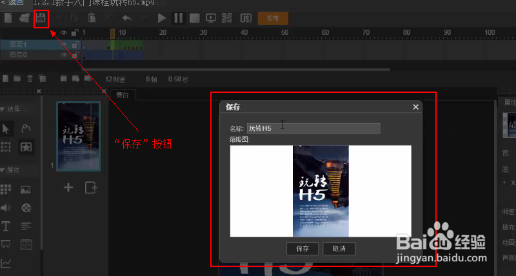
Task: Select the presentation board tool
Action: pos(6,244)
